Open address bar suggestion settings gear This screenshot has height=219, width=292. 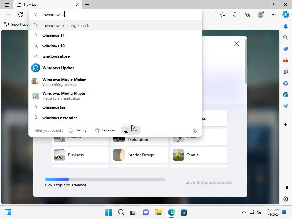[195, 130]
